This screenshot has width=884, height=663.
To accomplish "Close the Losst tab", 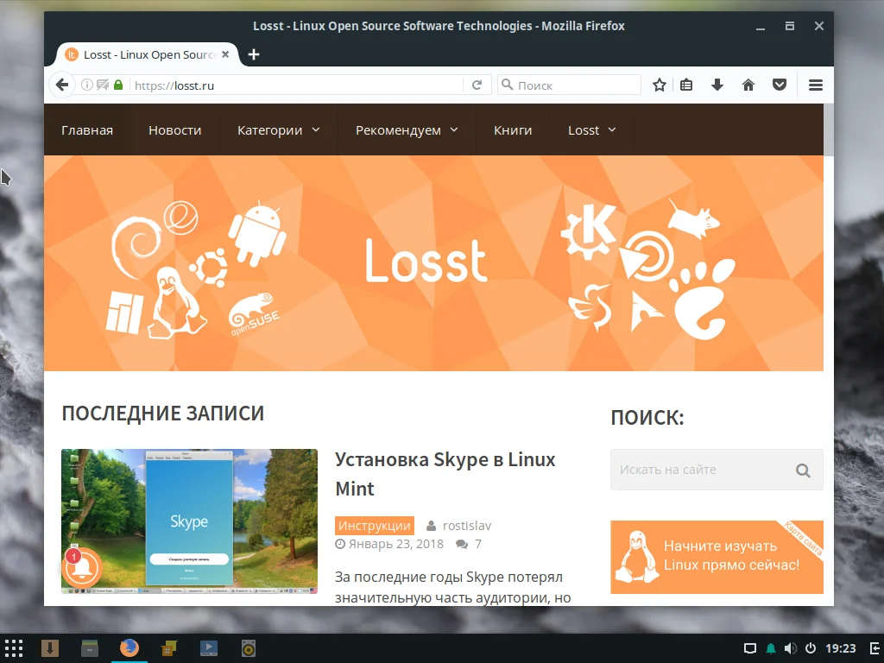I will click(x=225, y=54).
